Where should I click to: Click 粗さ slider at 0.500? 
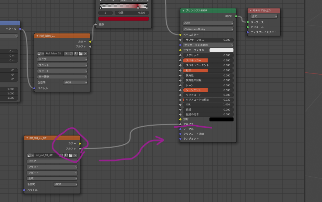(208, 70)
